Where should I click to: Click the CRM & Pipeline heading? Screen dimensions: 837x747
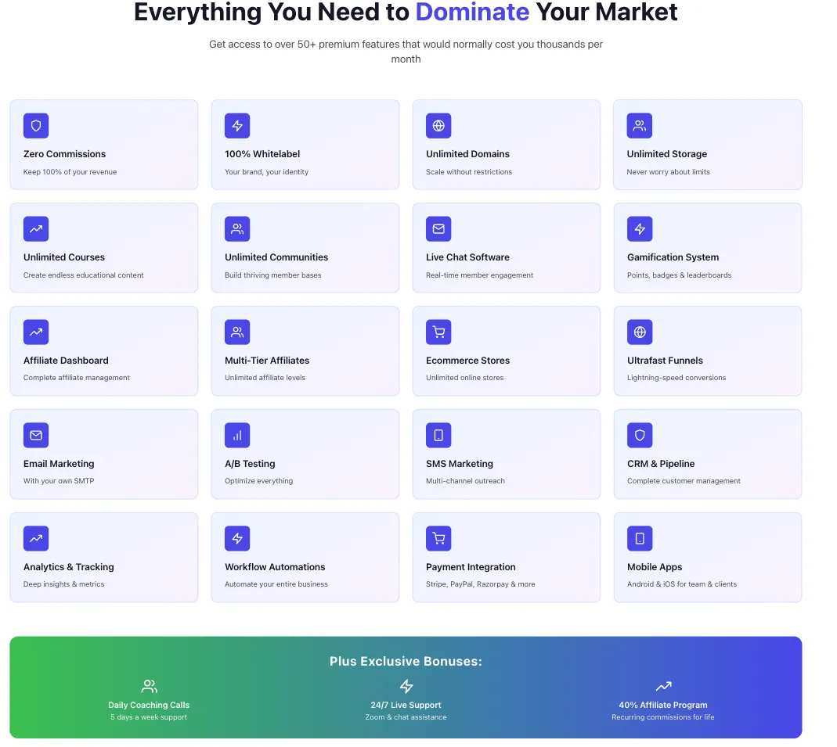coord(661,464)
